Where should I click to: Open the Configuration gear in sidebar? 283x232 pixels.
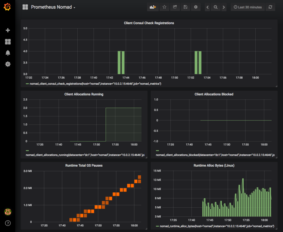point(8,64)
